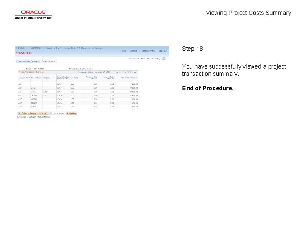Select the Summarize by Category tab
Viewport: 307px width, 230px height.
[28, 61]
